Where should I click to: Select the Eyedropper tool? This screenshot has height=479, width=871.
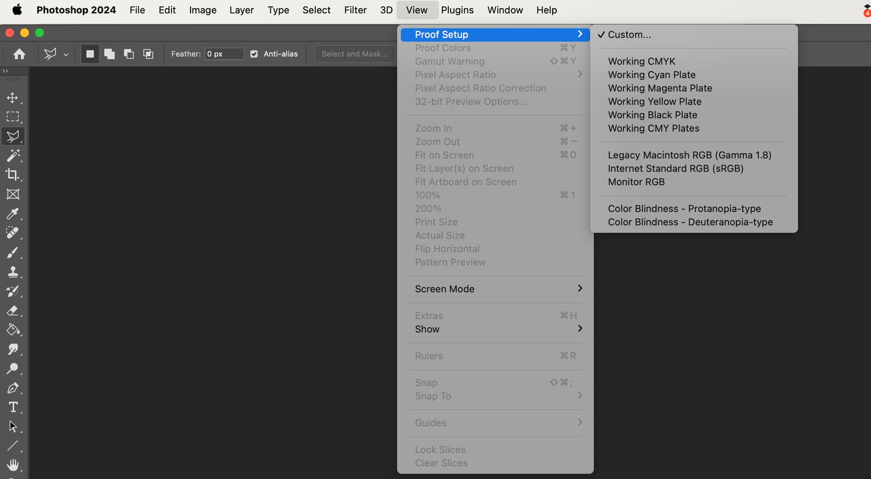click(x=13, y=214)
